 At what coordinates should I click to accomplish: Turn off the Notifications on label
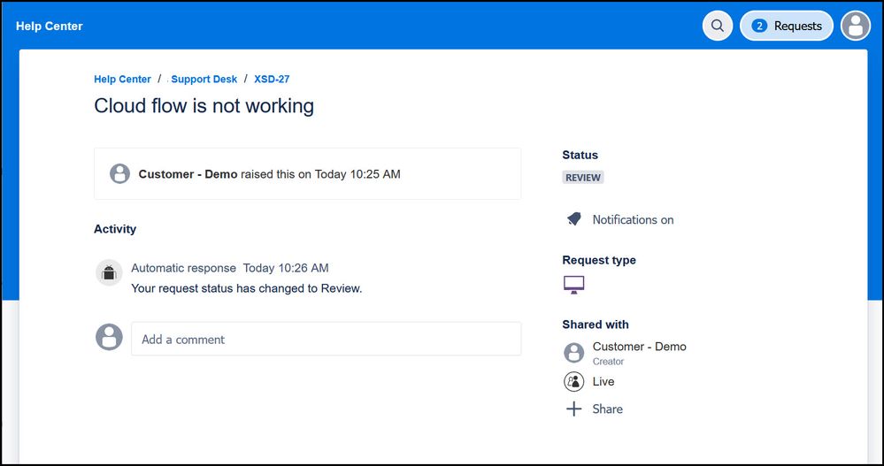coord(633,219)
